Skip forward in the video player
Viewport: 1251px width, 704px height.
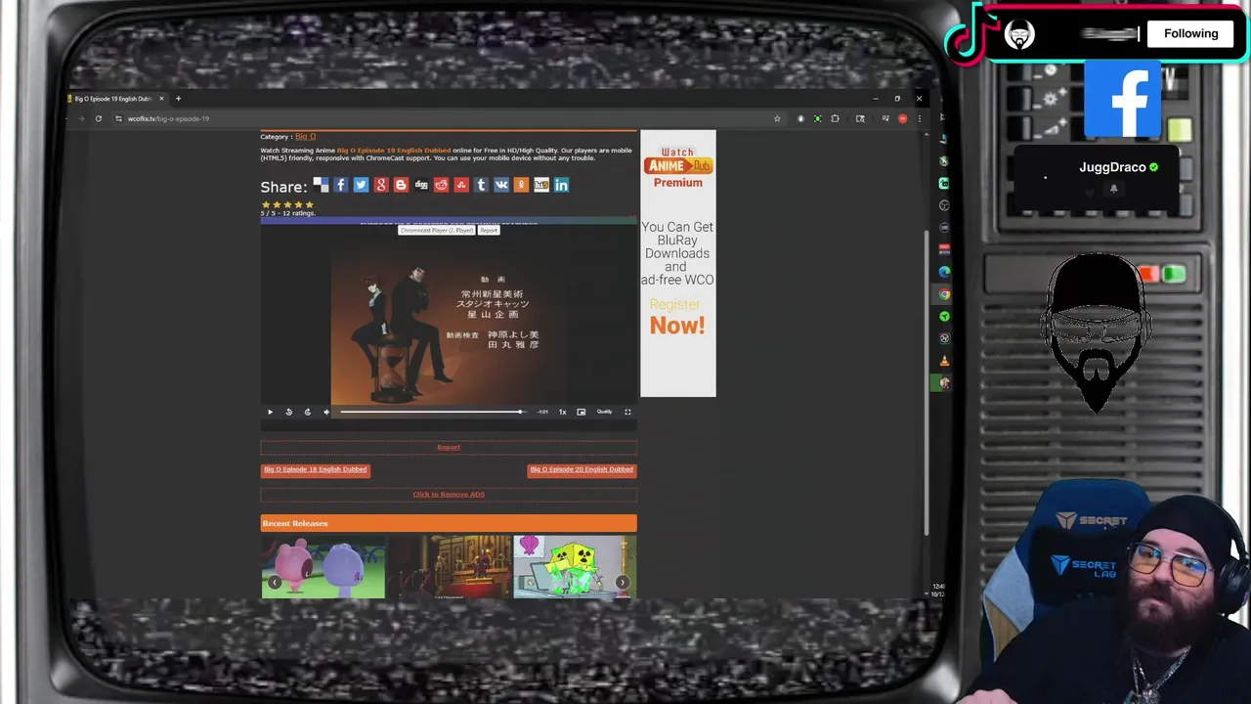tap(307, 412)
